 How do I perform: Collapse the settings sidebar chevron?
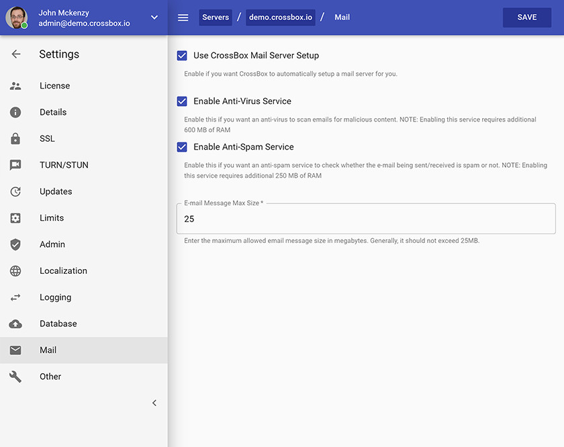(154, 403)
